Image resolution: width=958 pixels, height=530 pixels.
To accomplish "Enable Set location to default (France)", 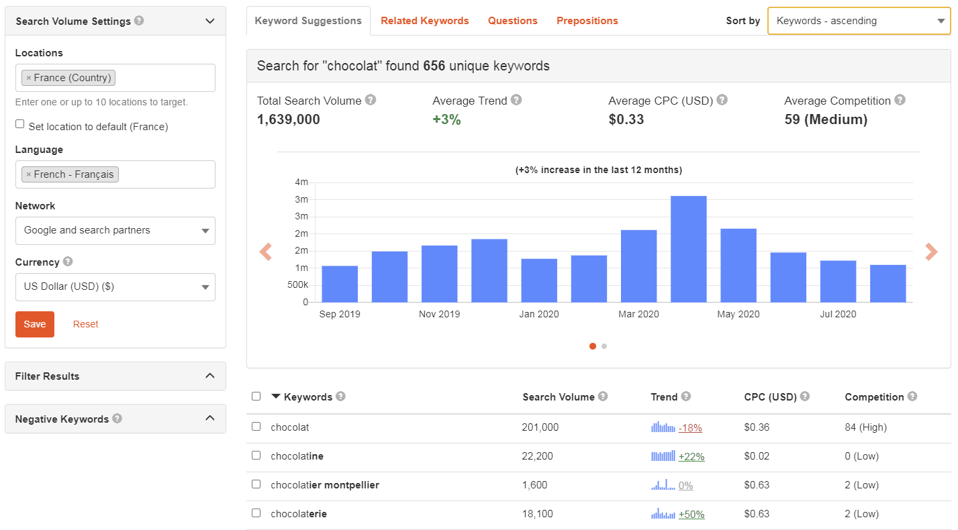I will click(20, 124).
